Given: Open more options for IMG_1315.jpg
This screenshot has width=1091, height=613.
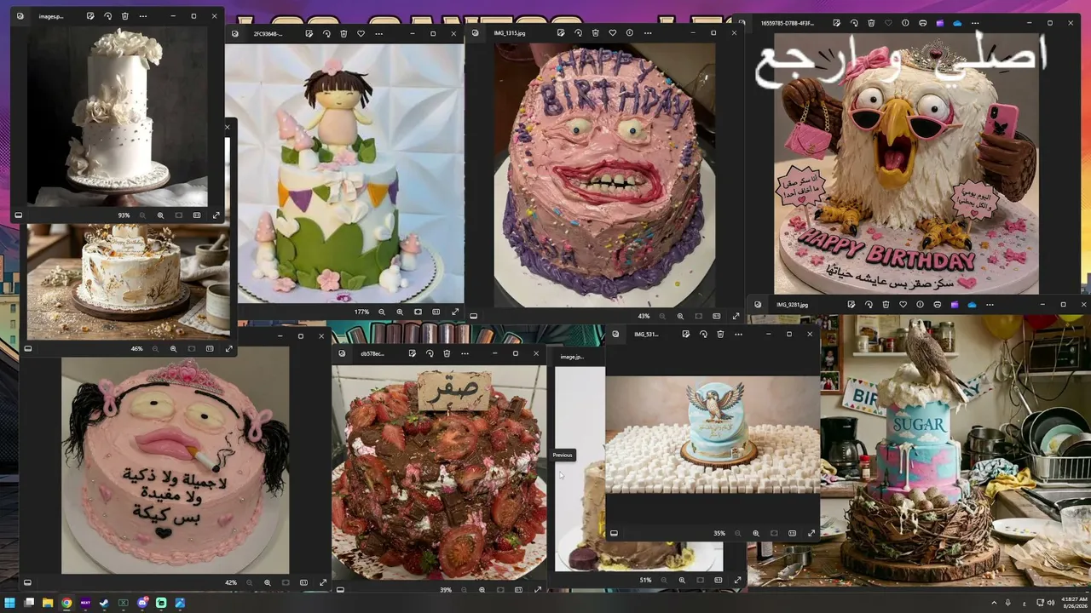Looking at the screenshot, I should (647, 33).
